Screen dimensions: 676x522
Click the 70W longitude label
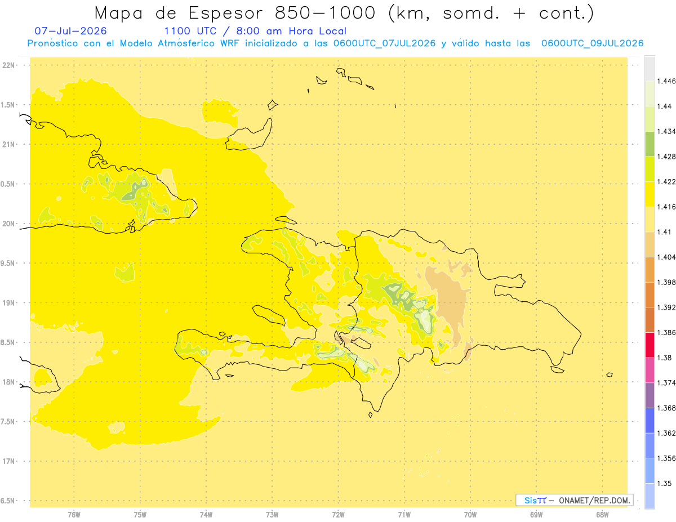pos(470,515)
